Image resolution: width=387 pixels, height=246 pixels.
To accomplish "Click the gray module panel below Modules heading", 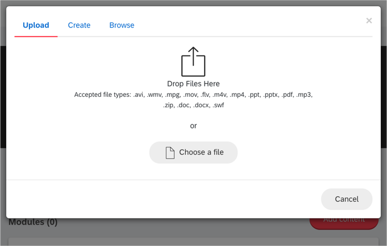I will click(193, 242).
